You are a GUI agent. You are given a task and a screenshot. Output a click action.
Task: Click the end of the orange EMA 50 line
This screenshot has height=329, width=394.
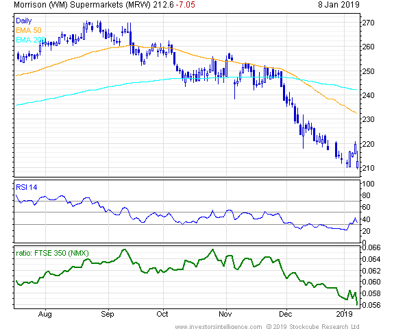[356, 113]
